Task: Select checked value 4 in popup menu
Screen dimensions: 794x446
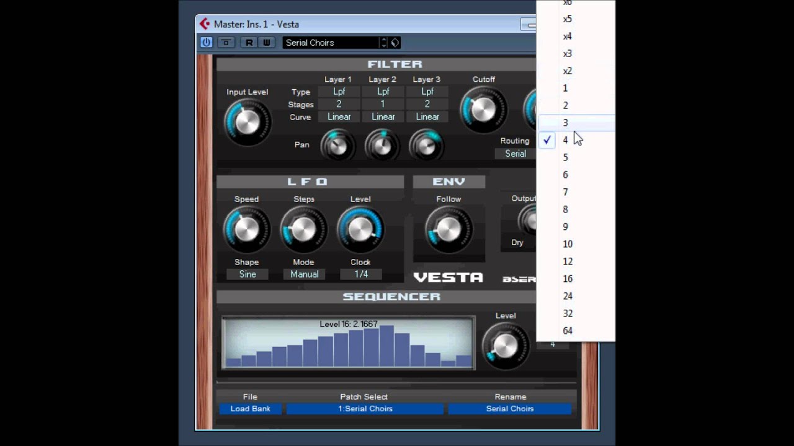Action: pos(576,140)
